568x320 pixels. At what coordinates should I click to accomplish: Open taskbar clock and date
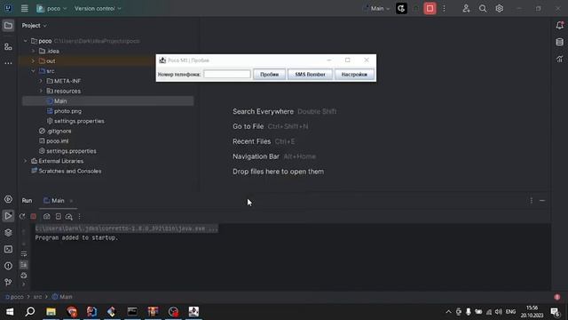(532, 312)
